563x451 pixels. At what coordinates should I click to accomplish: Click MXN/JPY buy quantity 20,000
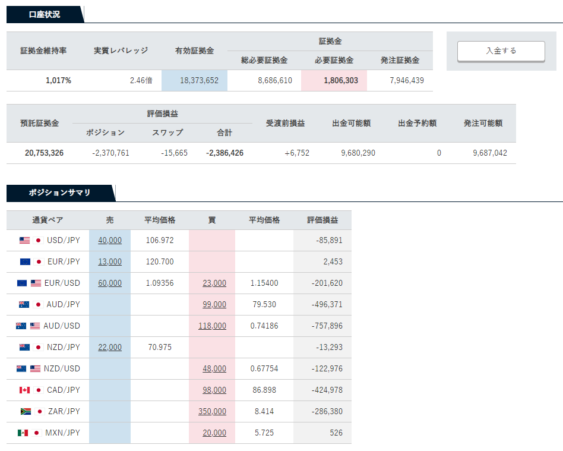(214, 433)
